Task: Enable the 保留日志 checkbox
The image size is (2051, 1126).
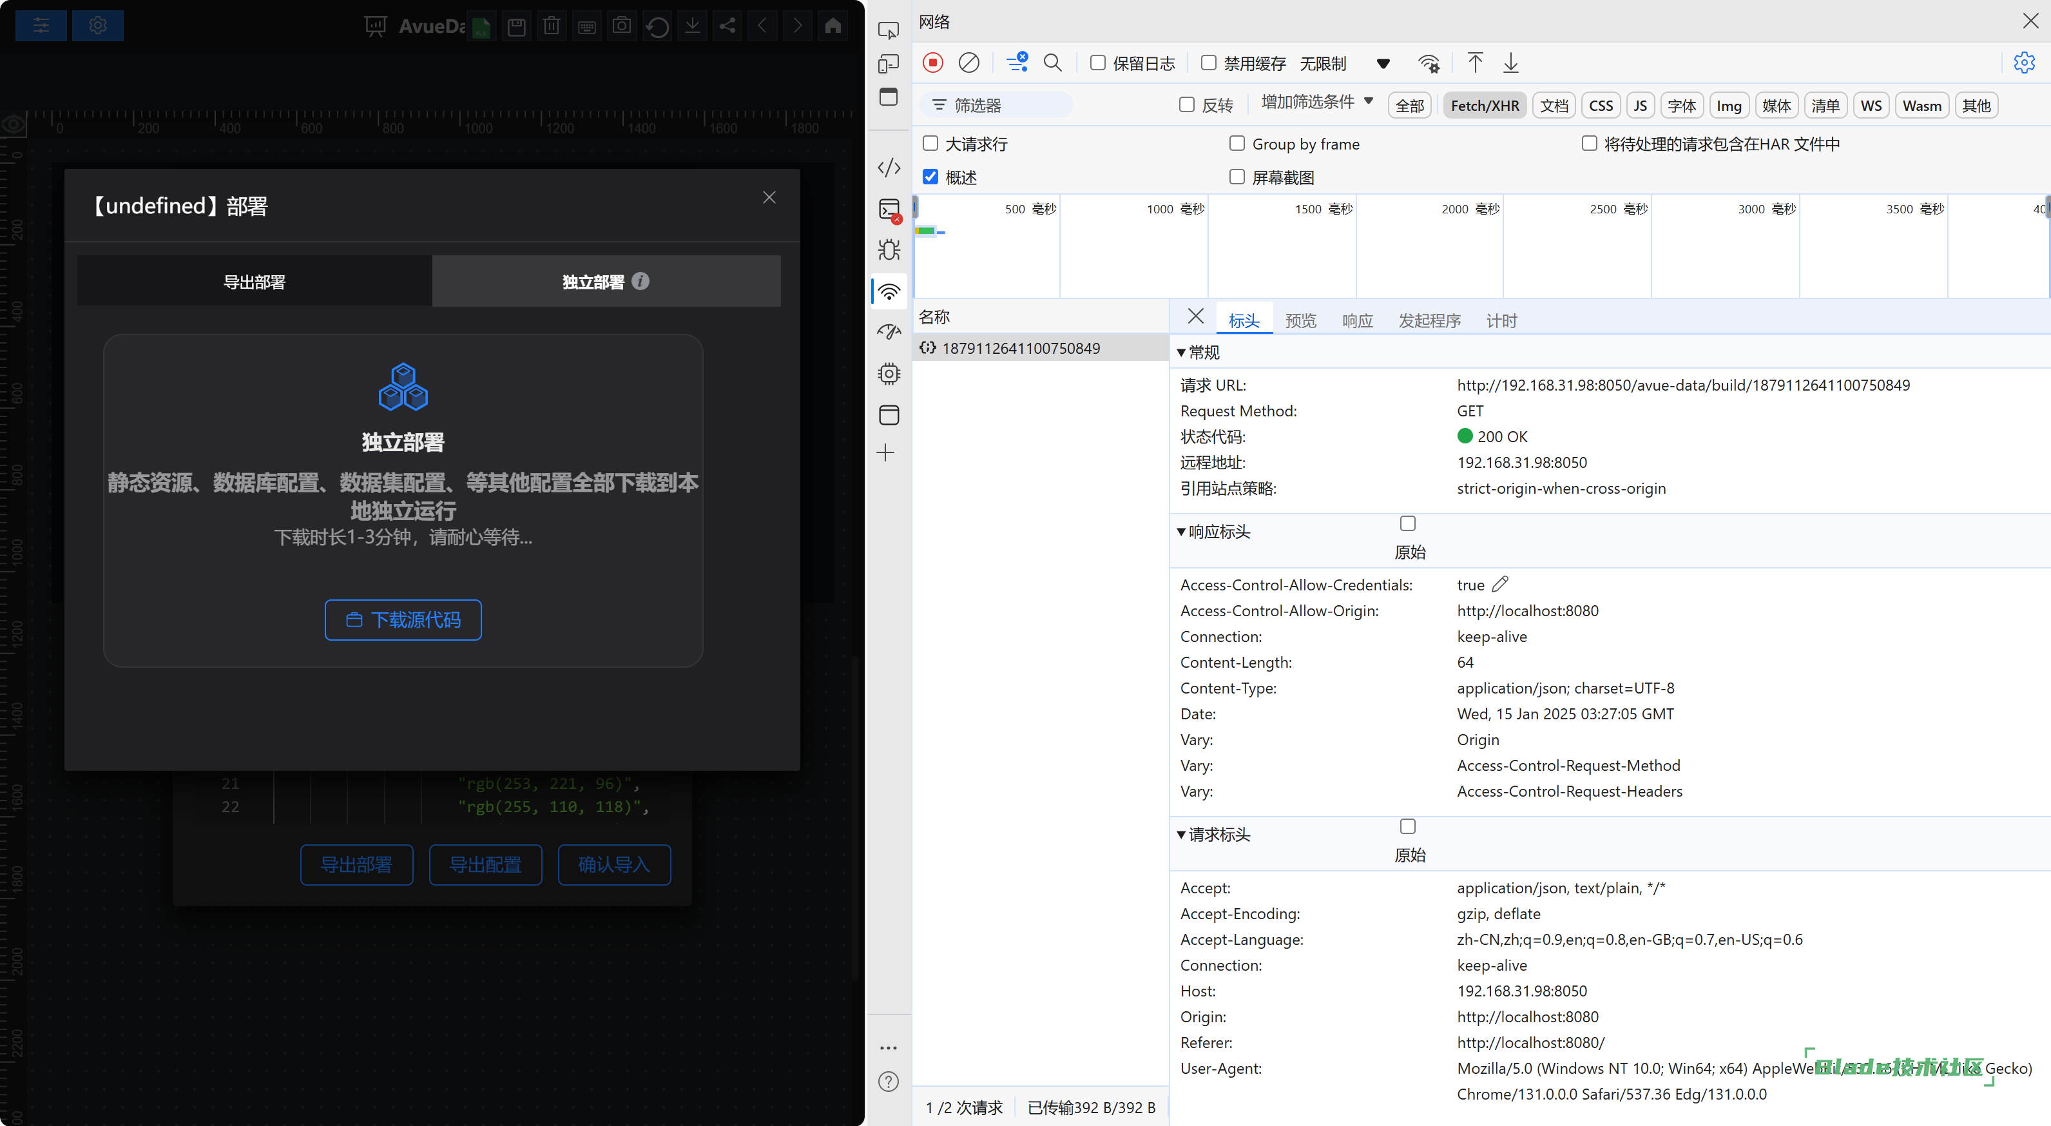Action: click(1097, 63)
